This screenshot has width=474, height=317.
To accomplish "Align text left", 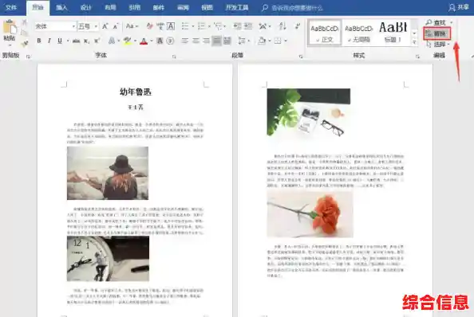I will [x=184, y=41].
